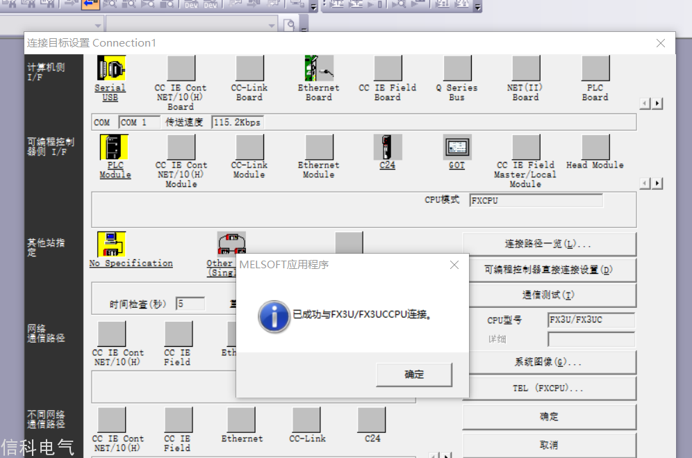
Task: Open the wide toolbar dropdown behind dialog
Action: point(272,25)
